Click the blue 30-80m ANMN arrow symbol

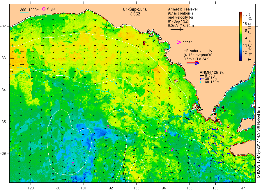(x=202, y=79)
